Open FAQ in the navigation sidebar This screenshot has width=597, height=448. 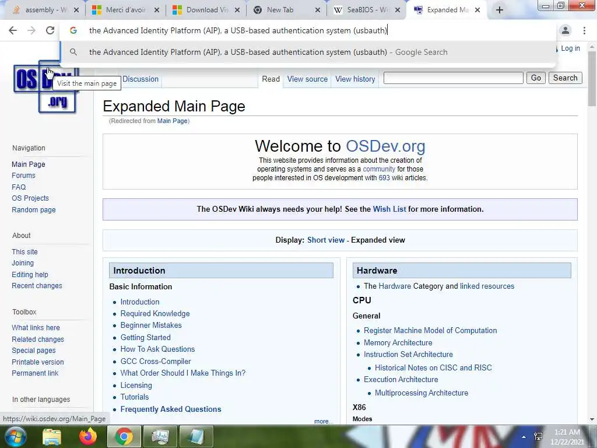[x=19, y=187]
